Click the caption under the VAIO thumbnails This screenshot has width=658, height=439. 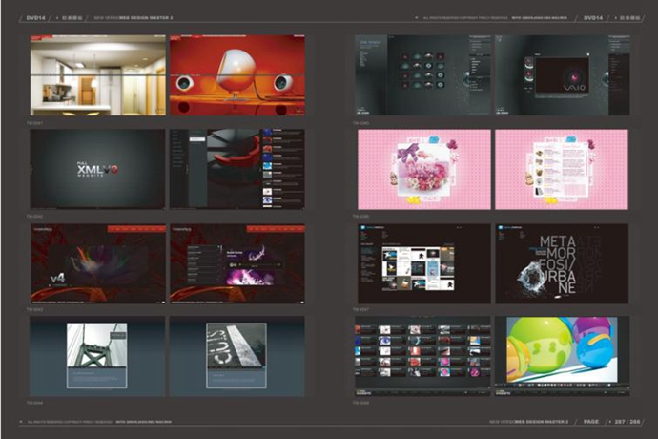360,123
